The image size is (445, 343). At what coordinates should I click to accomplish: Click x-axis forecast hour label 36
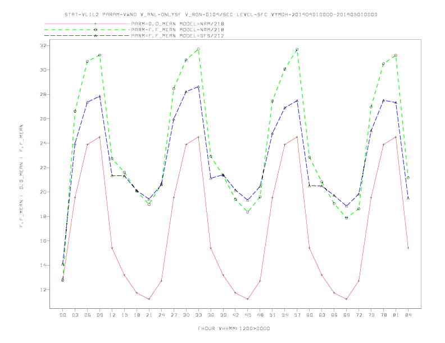(x=211, y=315)
